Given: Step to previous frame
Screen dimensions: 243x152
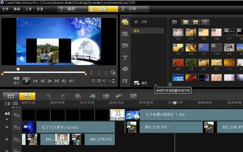Looking at the screenshot, I should 43,81.
